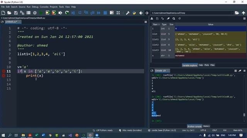Select variable row list3
Image resolution: width=247 pixels, height=138 pixels.
[199, 50]
